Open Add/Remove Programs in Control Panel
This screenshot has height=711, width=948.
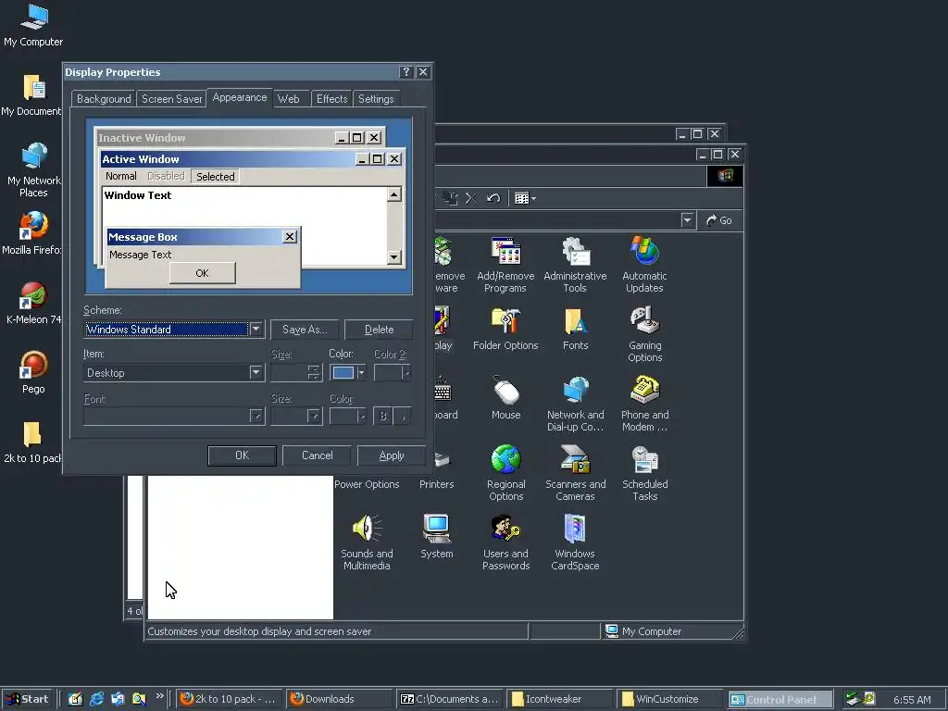(505, 265)
